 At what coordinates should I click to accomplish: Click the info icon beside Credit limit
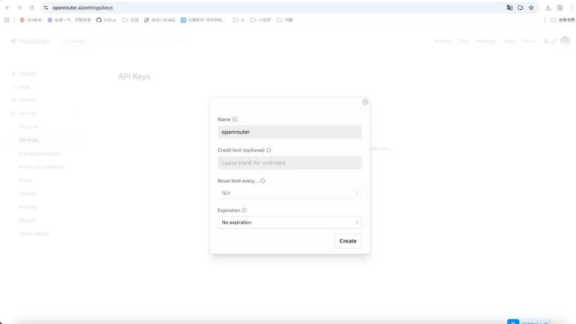click(268, 150)
